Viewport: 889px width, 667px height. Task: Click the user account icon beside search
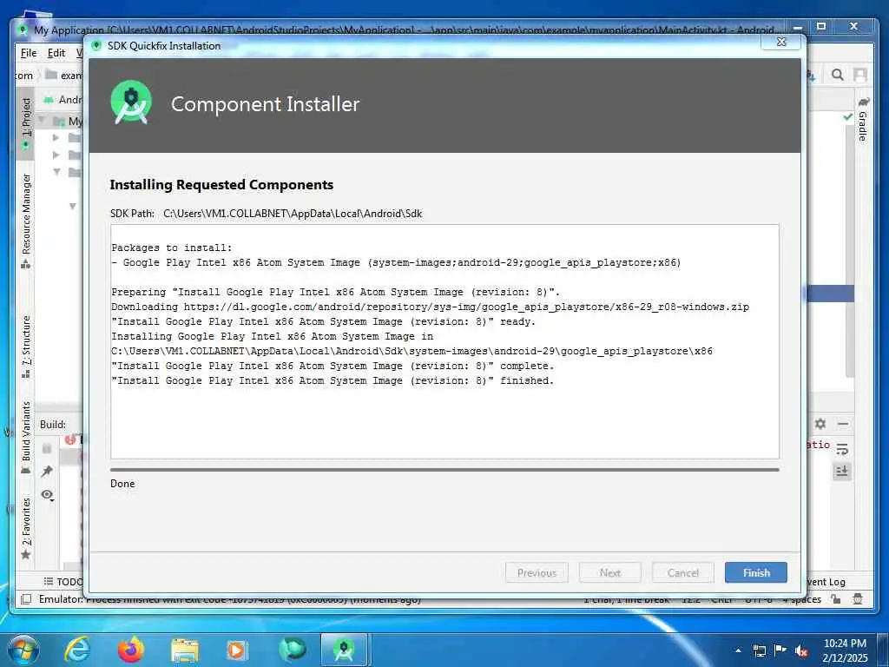pyautogui.click(x=860, y=75)
